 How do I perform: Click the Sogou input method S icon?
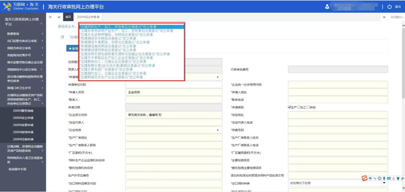(364, 178)
